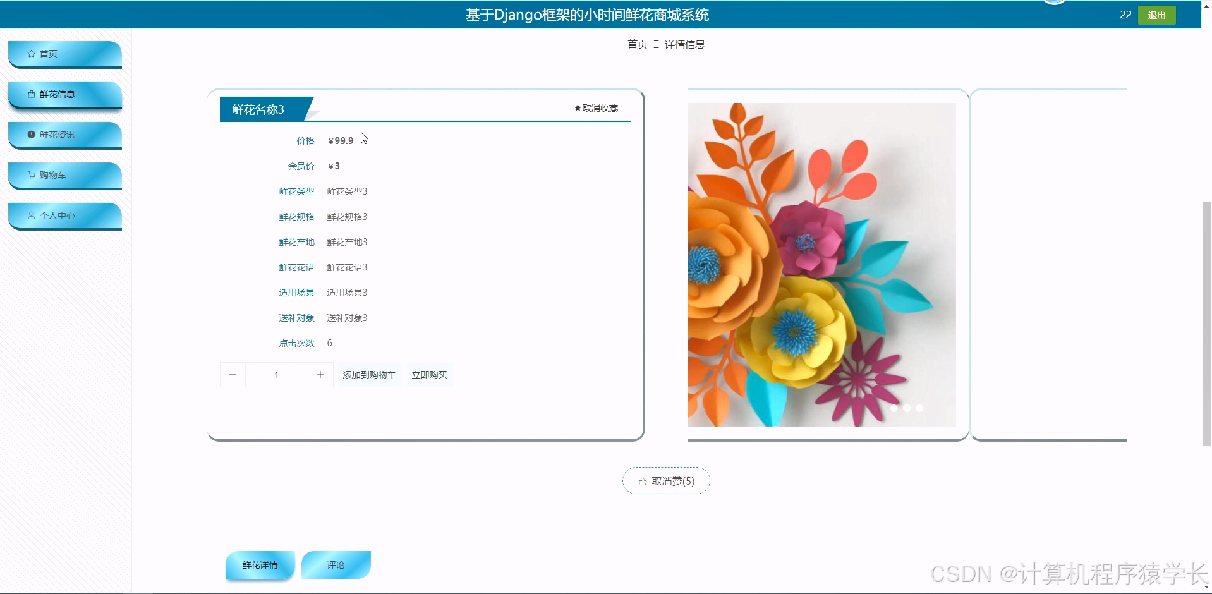This screenshot has width=1212, height=594.
Task: Open the 个人中心 sidebar item
Action: (x=64, y=215)
